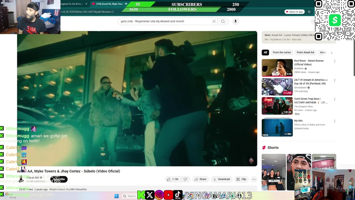The width and height of the screenshot is (355, 200).
Task: Click the #AnuelAA hashtag
Action: coord(81,189)
